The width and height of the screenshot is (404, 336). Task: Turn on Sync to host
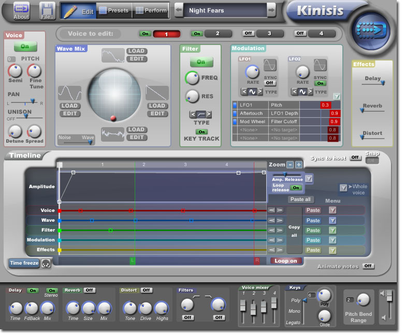click(x=355, y=158)
